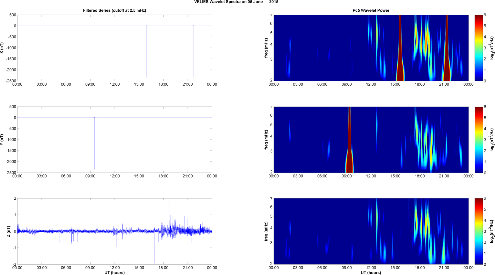
Task: Click UT (hours) label under bottom wavelet plot
Action: coord(371,272)
